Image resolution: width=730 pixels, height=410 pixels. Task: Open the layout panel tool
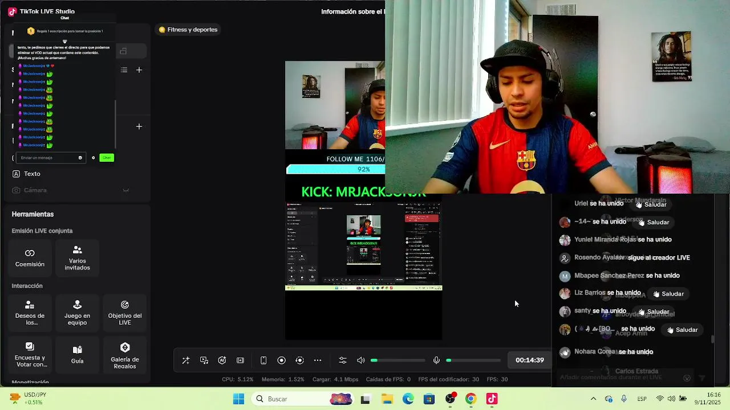[241, 360]
